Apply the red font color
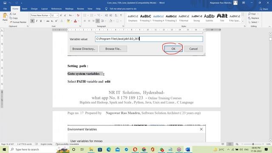Image resolution: width=272 pixels, height=153 pixels. point(75,21)
